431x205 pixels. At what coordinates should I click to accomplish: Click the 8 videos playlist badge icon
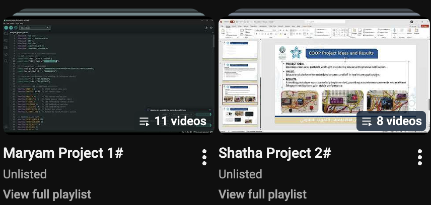point(367,121)
